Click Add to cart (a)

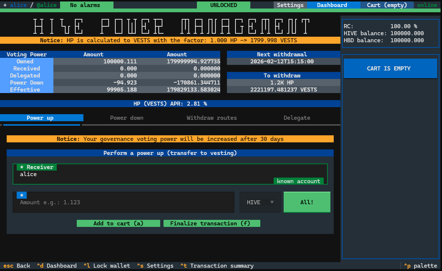coord(118,224)
